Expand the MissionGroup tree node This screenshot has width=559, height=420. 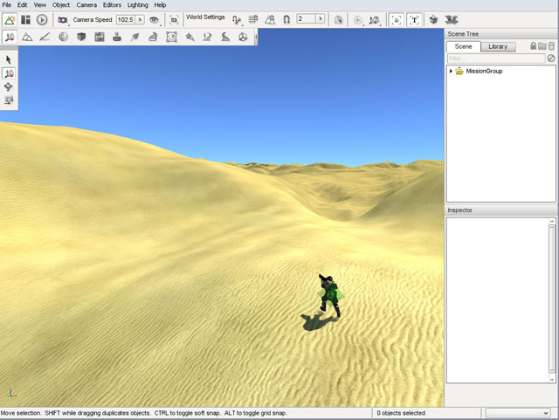[x=451, y=71]
